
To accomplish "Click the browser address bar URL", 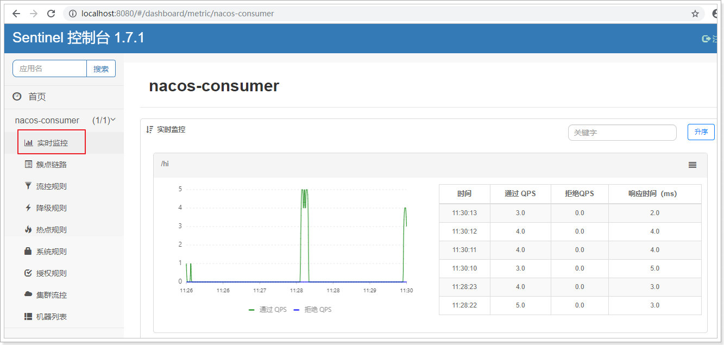I will [x=178, y=14].
